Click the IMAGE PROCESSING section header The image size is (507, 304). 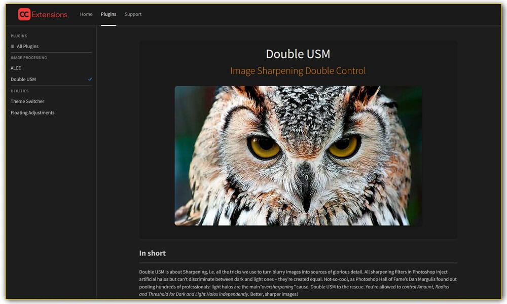pos(28,58)
